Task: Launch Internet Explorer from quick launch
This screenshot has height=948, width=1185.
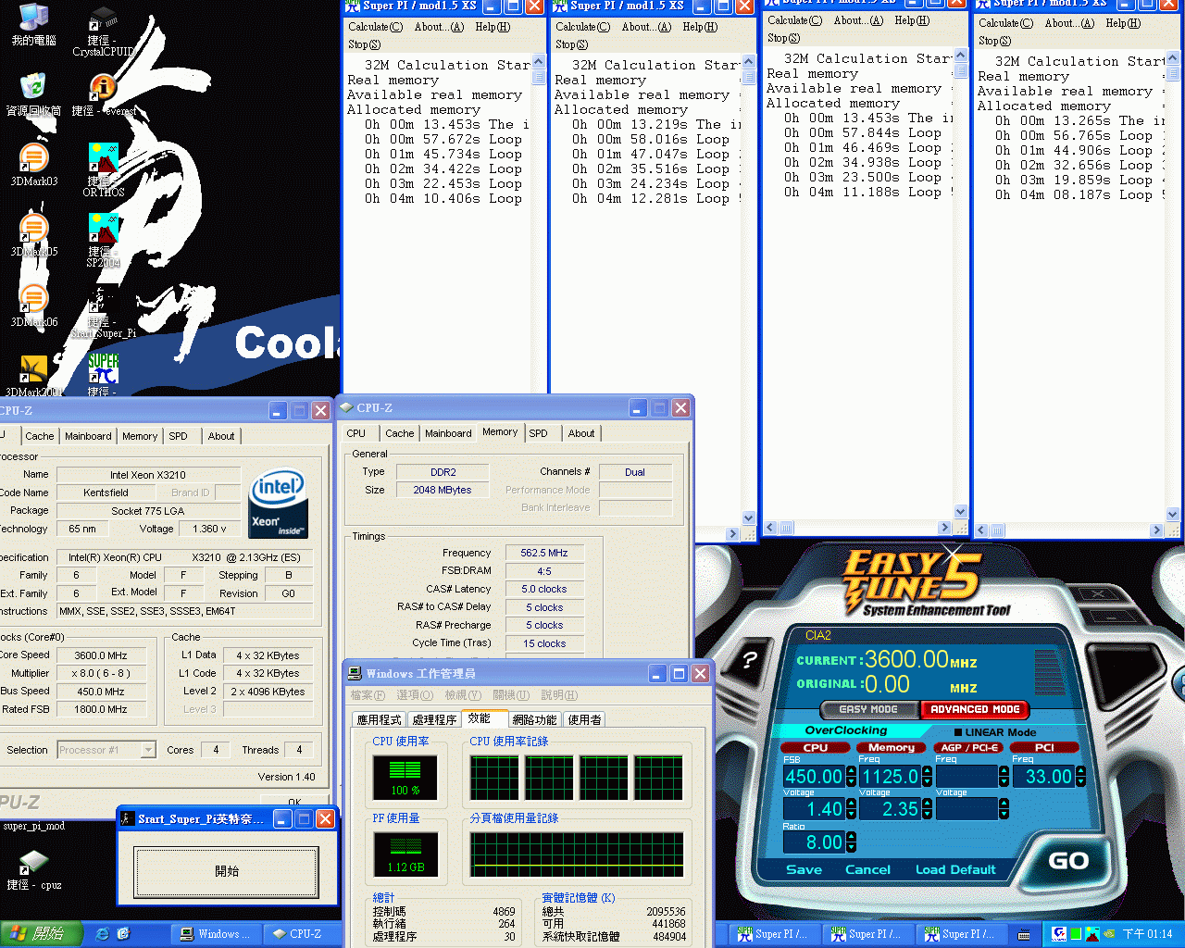Action: click(102, 934)
